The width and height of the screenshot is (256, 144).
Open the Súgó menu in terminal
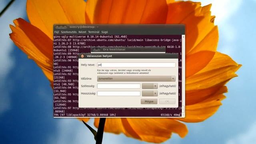pos(104,32)
